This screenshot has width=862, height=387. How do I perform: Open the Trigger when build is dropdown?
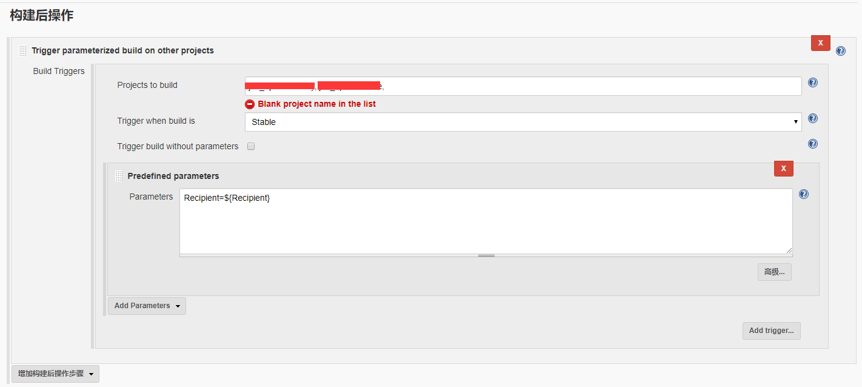pyautogui.click(x=521, y=122)
